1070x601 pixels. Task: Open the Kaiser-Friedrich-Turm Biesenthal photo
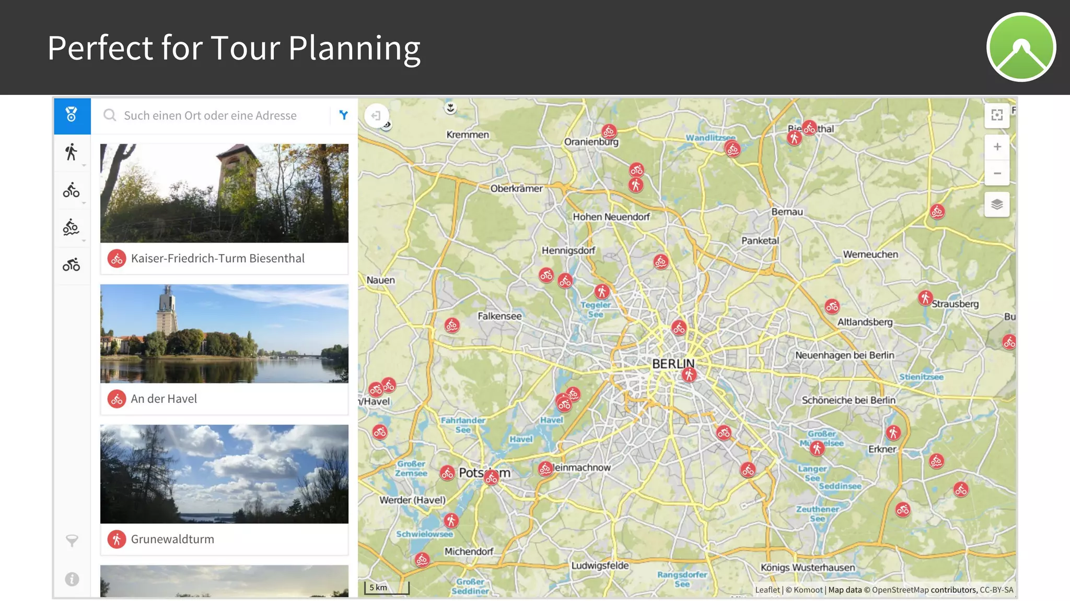click(x=224, y=193)
